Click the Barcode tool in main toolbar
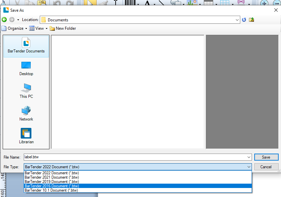The width and height of the screenshot is (281, 197). [x=130, y=2]
